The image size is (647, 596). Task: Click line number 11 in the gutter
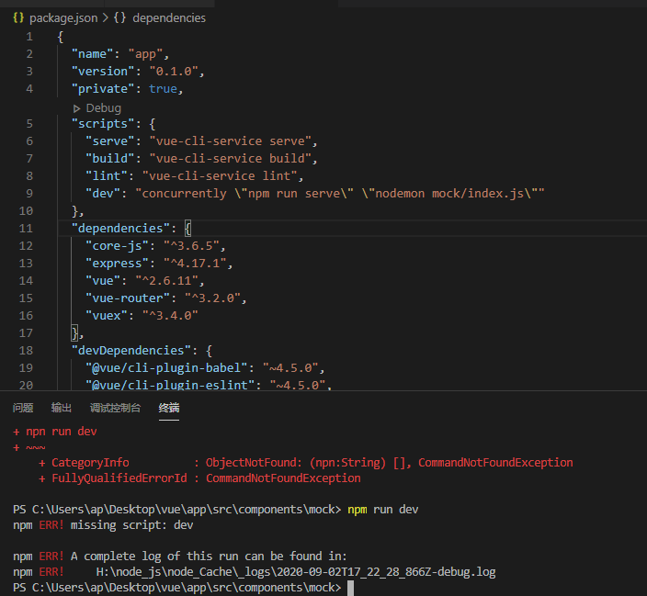tap(26, 229)
